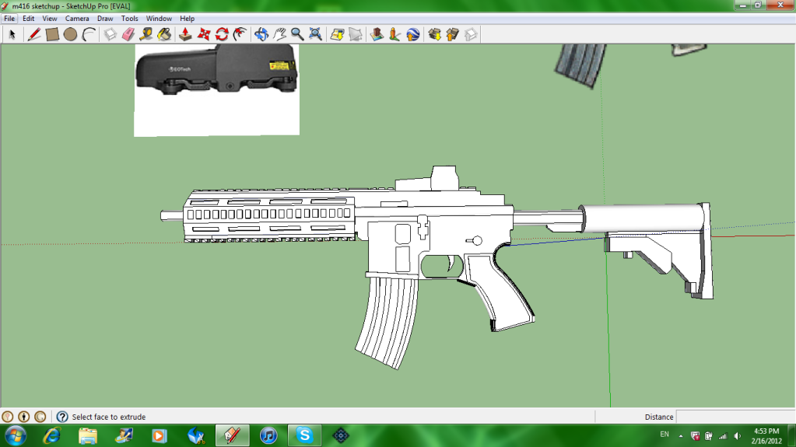Screen dimensions: 796x447
Task: Pick the Line pencil tool
Action: tap(34, 34)
